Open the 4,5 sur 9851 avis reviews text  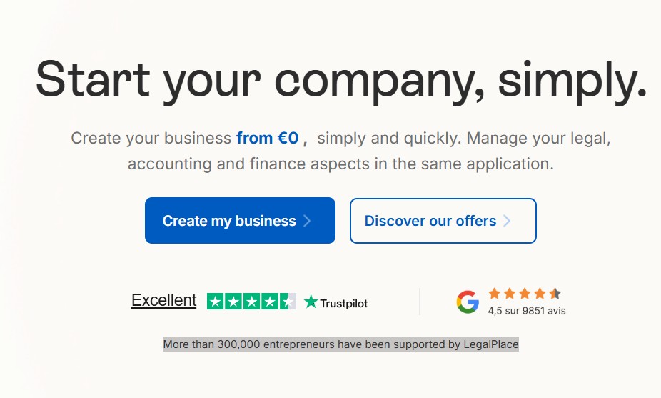[x=527, y=311]
